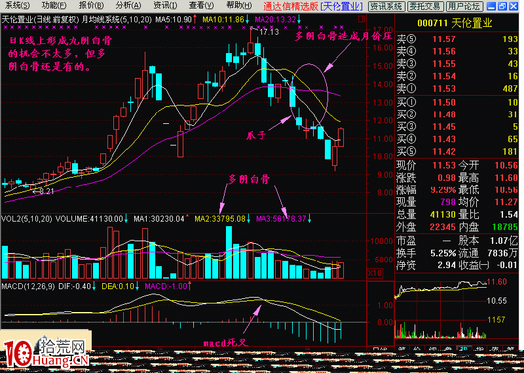Click the 流通 7836万 value
The width and height of the screenshot is (524, 373).
503,253
